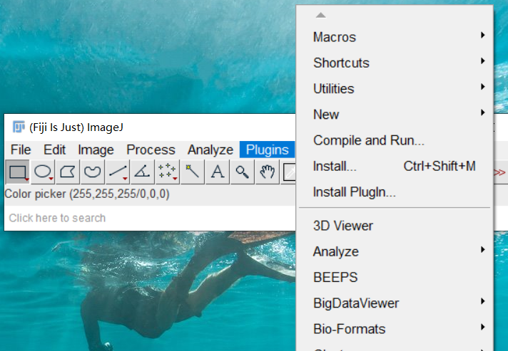Viewport: 508px width, 351px height.
Task: Select the Angle tool
Action: click(142, 172)
